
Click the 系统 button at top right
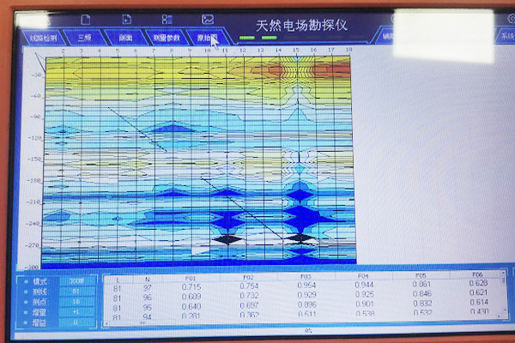click(506, 38)
